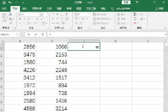Viewport: 168px width, 112px height.
Task: Click the Save icon in the title bar
Action: tap(4, 2)
